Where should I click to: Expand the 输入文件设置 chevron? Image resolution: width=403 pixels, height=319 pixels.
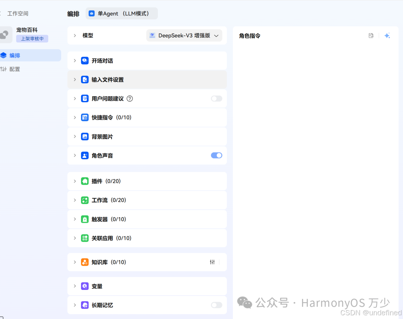(75, 80)
